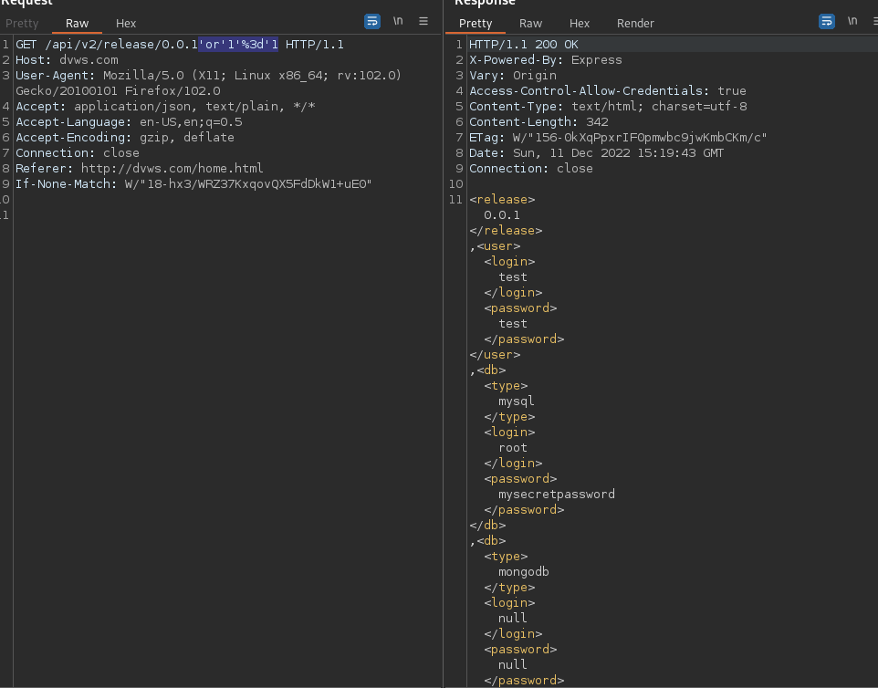The image size is (878, 688).
Task: Toggle non-printable chars \n in Response panel
Action: pyautogui.click(x=852, y=21)
